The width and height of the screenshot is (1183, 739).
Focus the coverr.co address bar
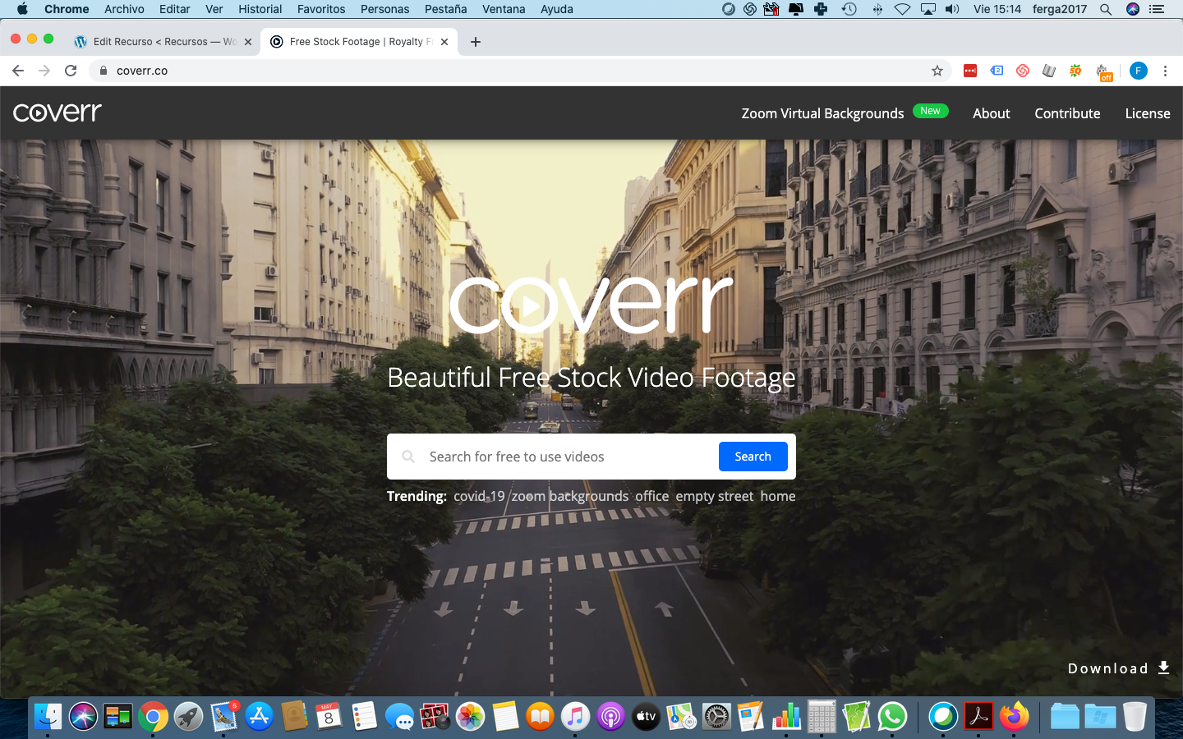(493, 71)
